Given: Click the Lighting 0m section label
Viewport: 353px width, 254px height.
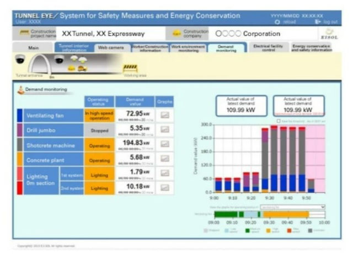Looking at the screenshot, I should tap(41, 180).
